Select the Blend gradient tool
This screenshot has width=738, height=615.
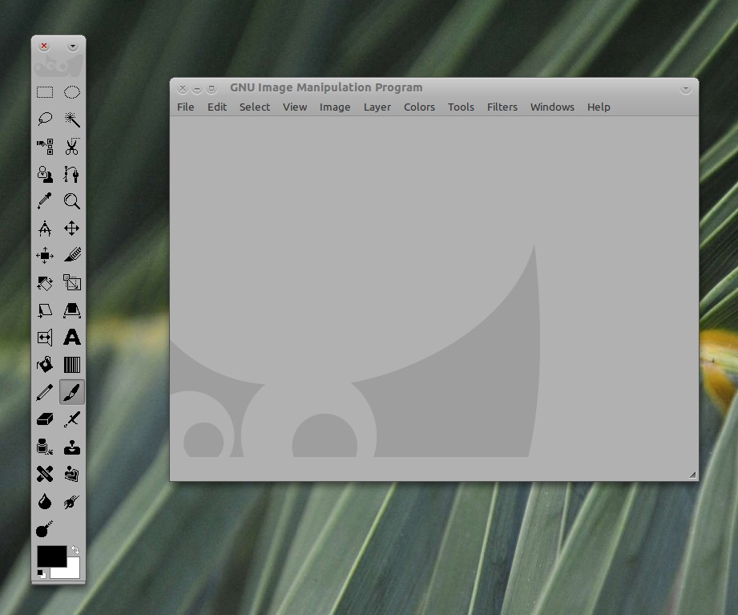pyautogui.click(x=72, y=365)
